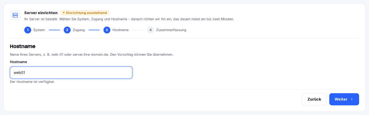369x115 pixels.
Task: Go to step 2 Zugang
Action: [x=74, y=30]
